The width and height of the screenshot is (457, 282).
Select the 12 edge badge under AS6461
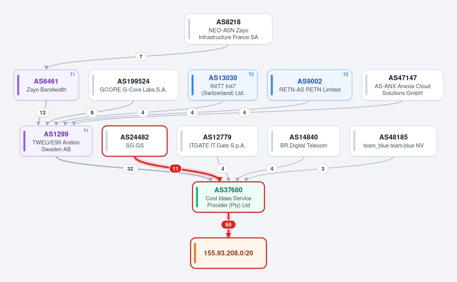click(x=43, y=112)
